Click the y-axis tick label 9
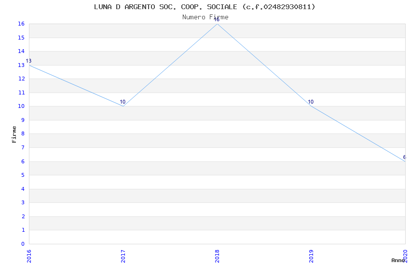Screen dimensions: 410x265 click(x=23, y=120)
